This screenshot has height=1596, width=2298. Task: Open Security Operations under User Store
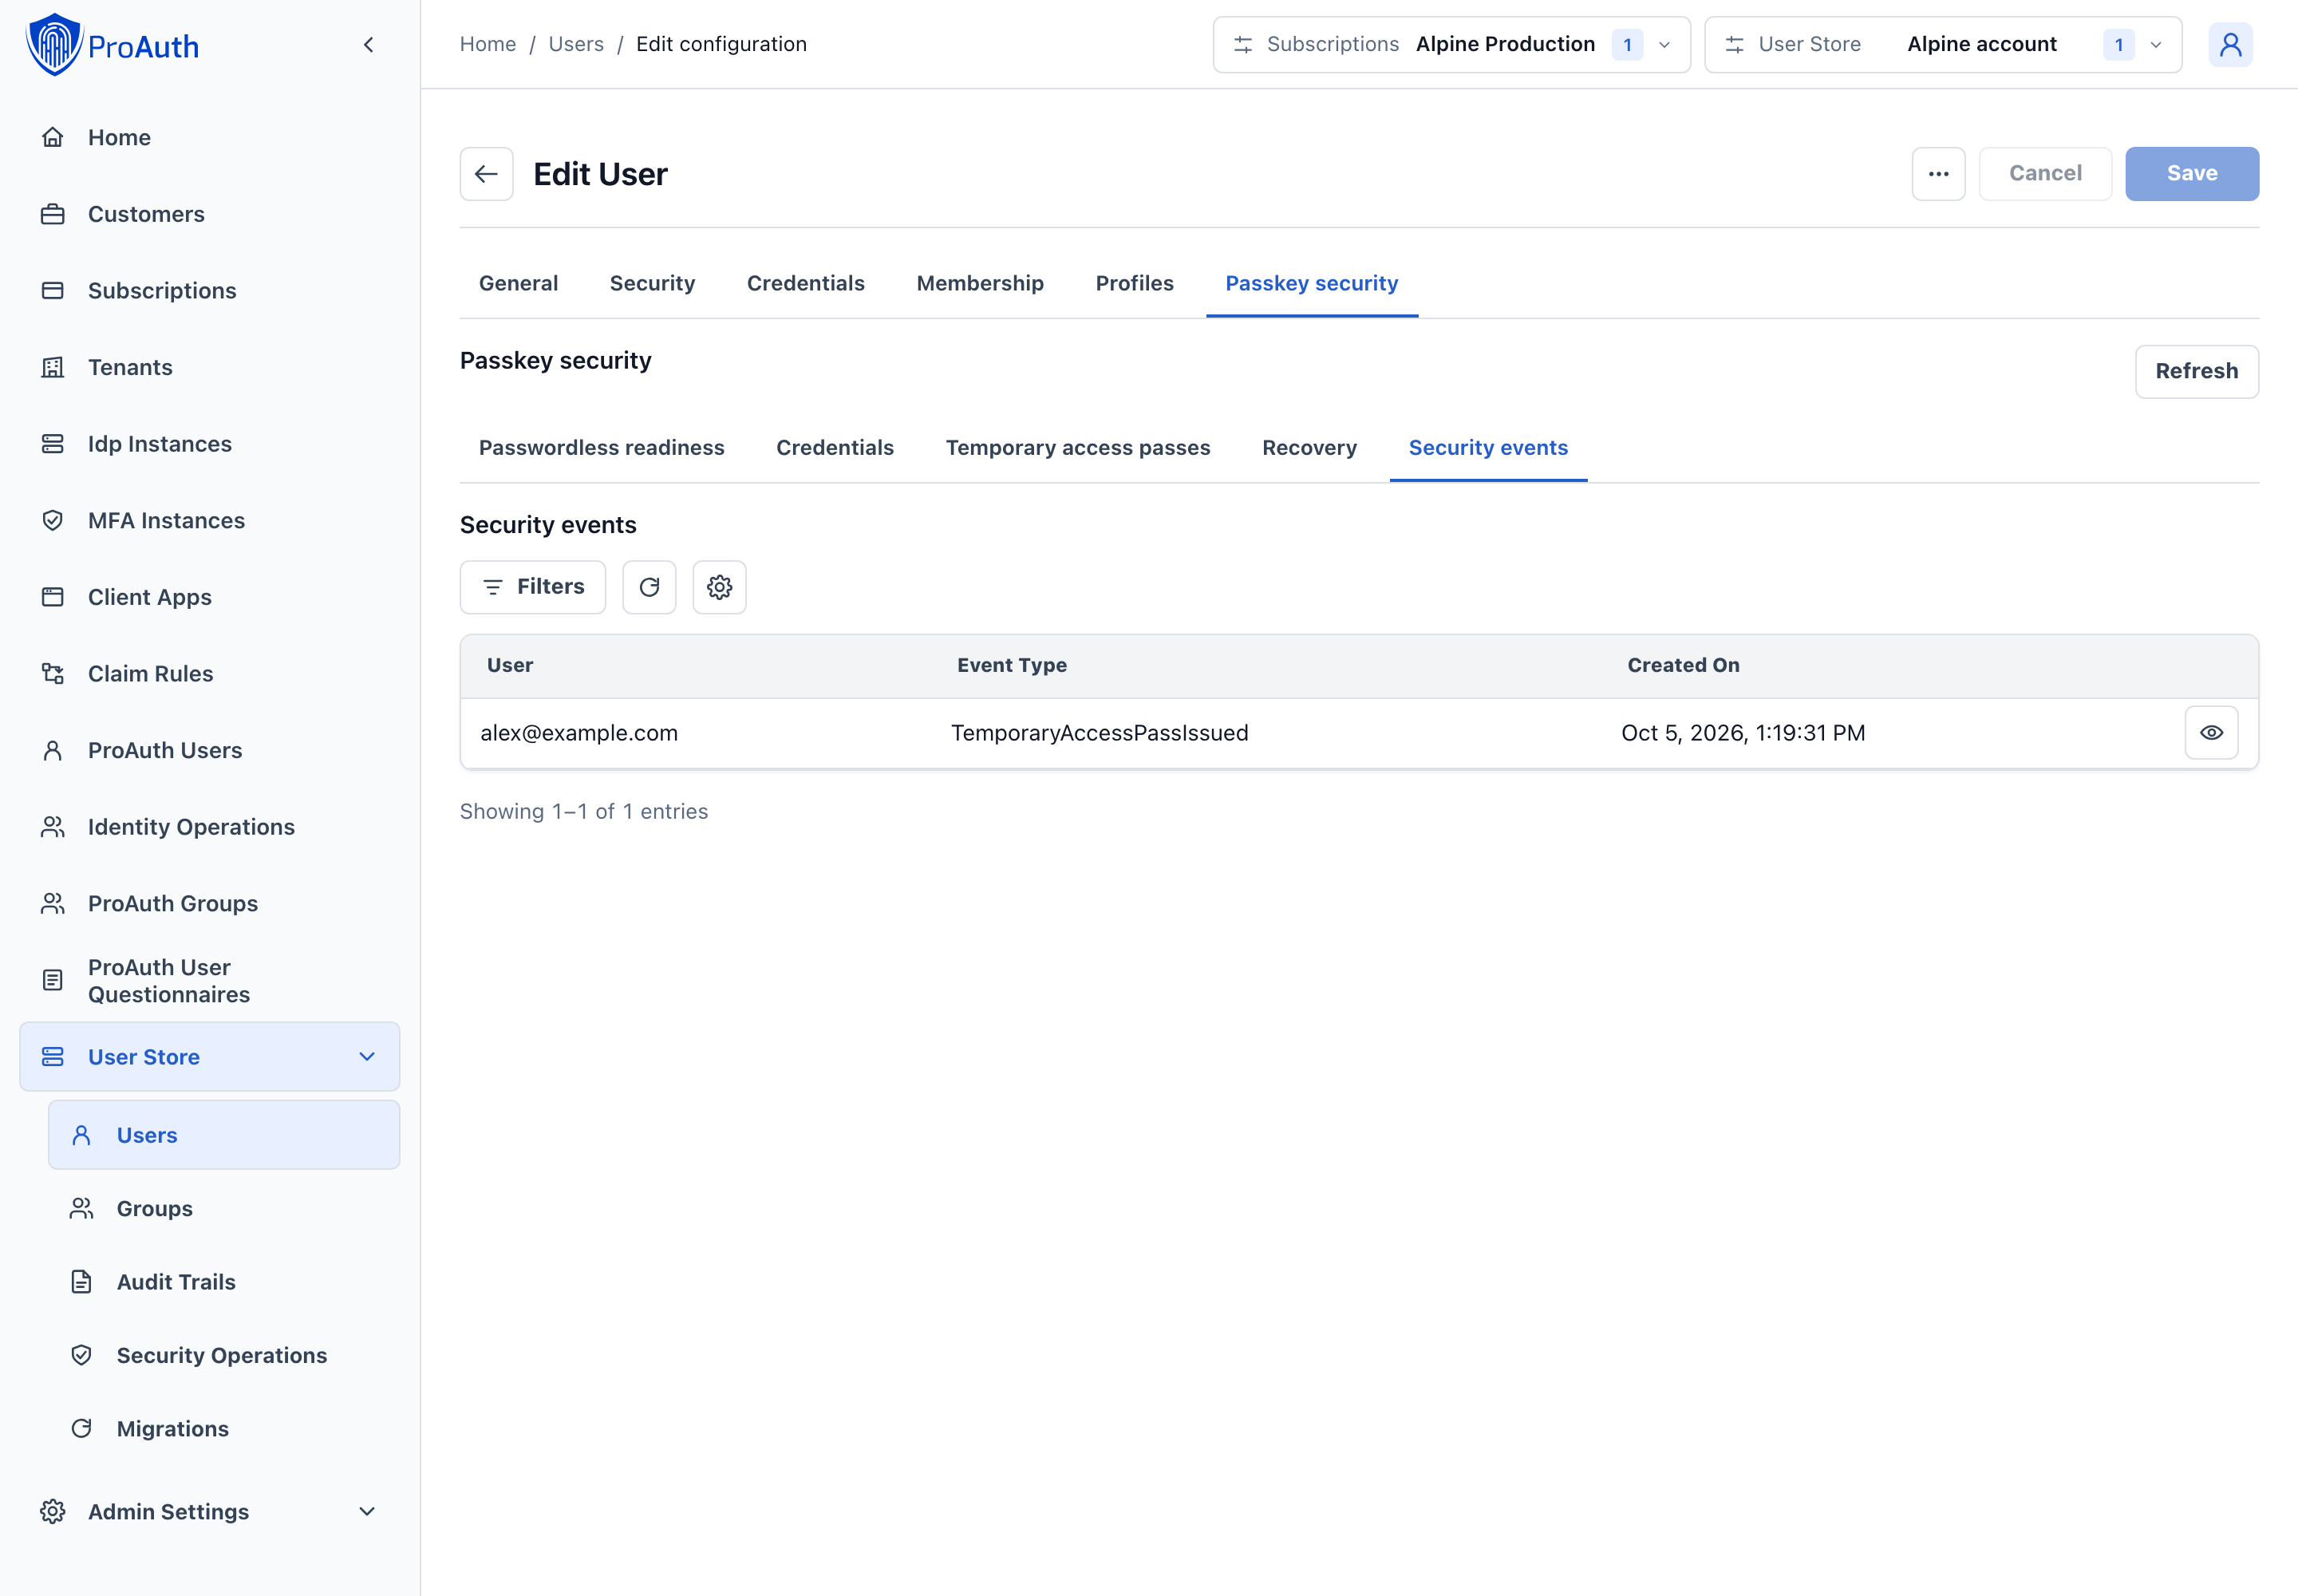[224, 1356]
